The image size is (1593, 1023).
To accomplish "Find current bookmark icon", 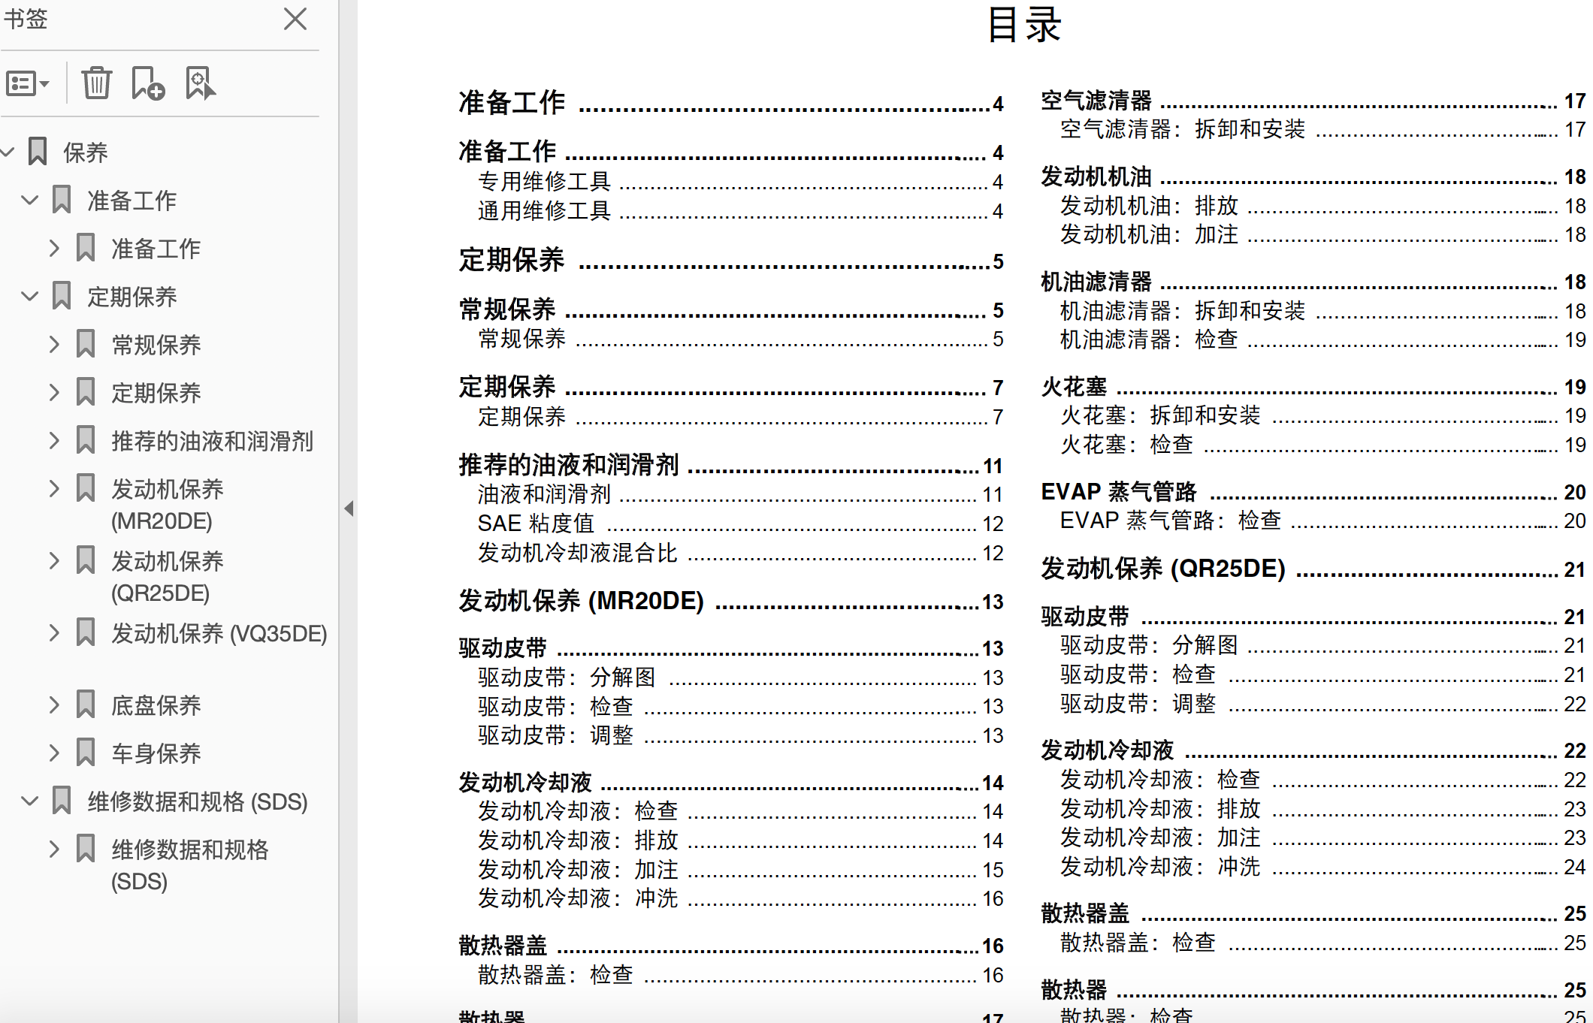I will pyautogui.click(x=200, y=83).
